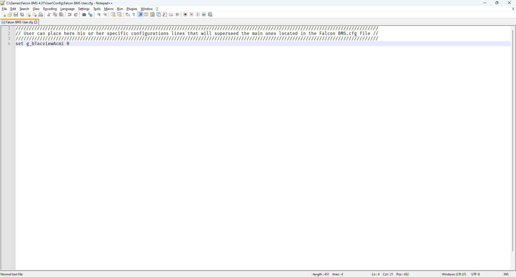Open Find with the binoculars icon
Viewport: 516px width, 277px height.
coord(84,15)
